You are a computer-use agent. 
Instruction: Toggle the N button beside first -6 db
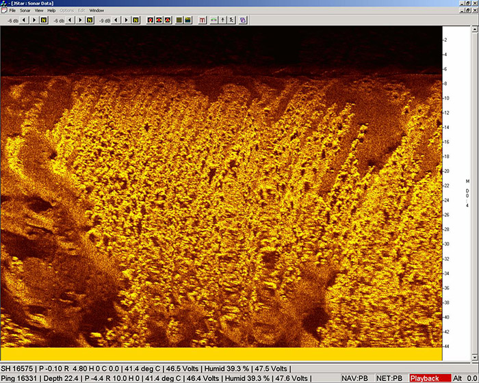point(44,20)
